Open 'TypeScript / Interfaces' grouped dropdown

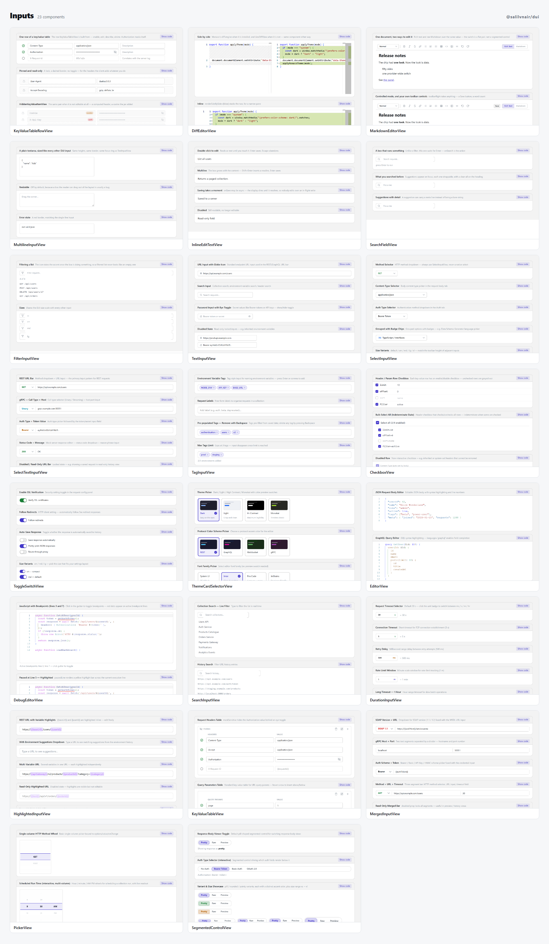(401, 338)
